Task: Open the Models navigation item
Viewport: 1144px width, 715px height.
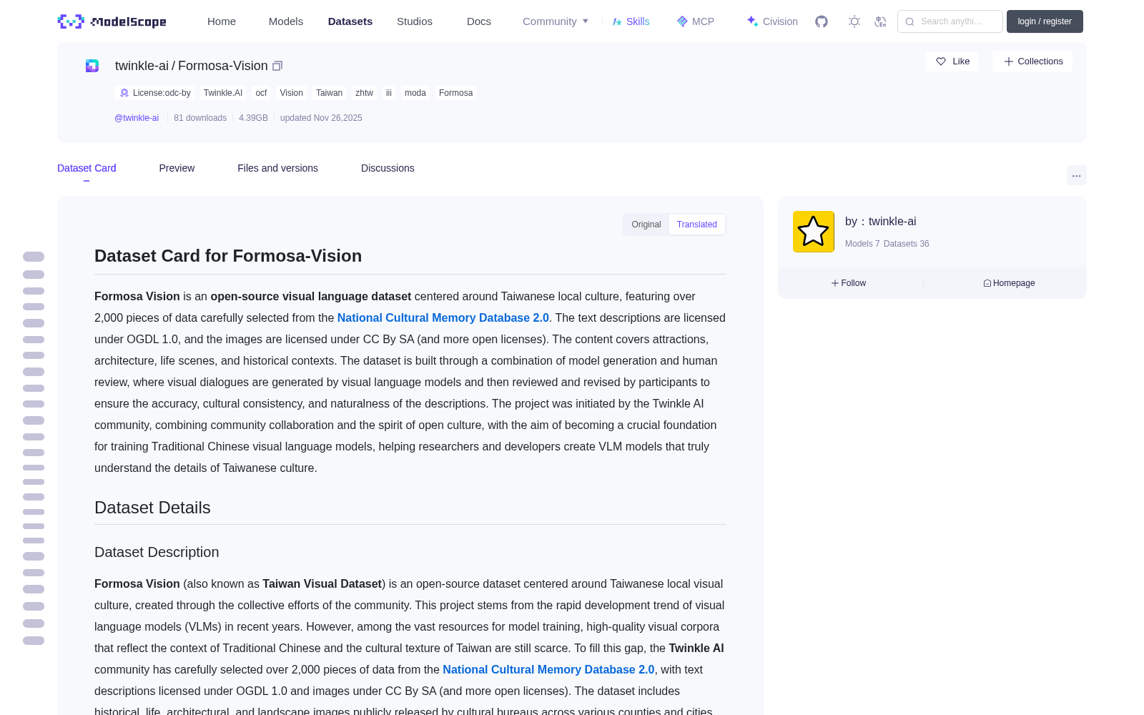Action: click(286, 21)
